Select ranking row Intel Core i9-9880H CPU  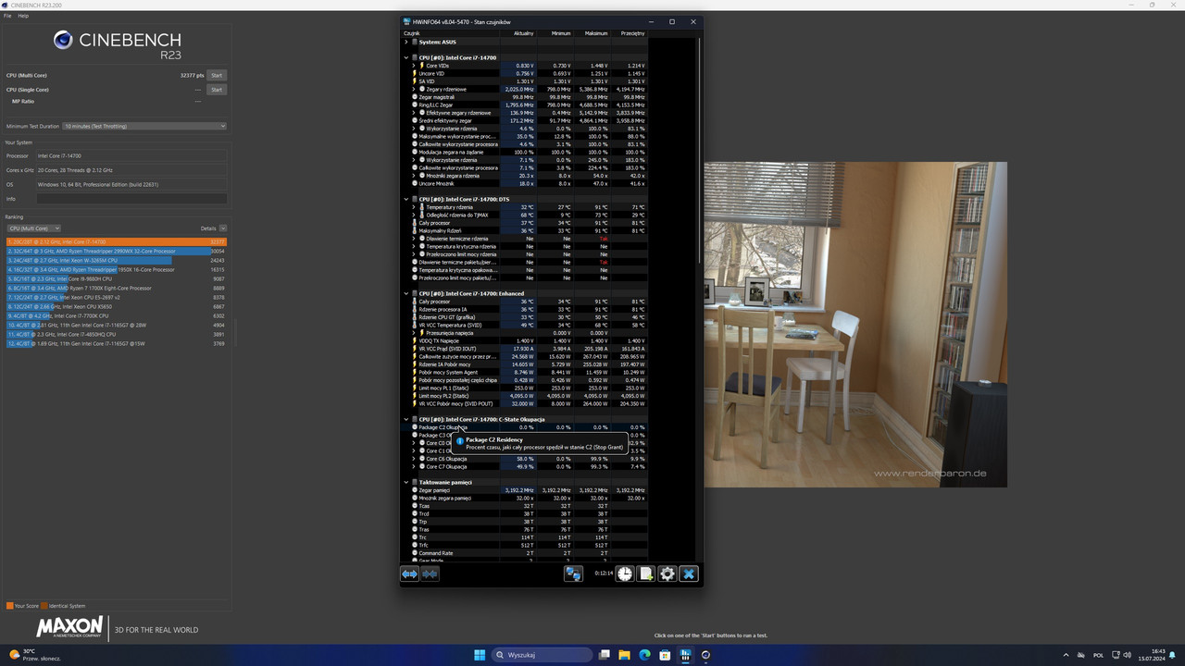point(117,278)
